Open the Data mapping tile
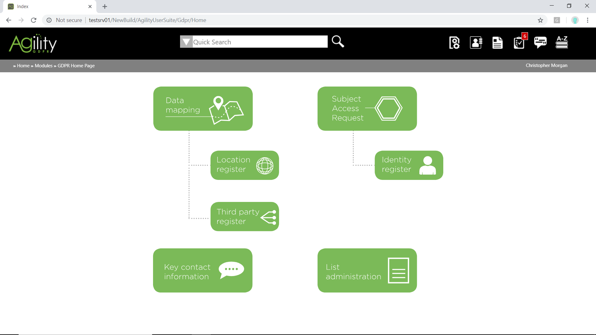 coord(203,109)
